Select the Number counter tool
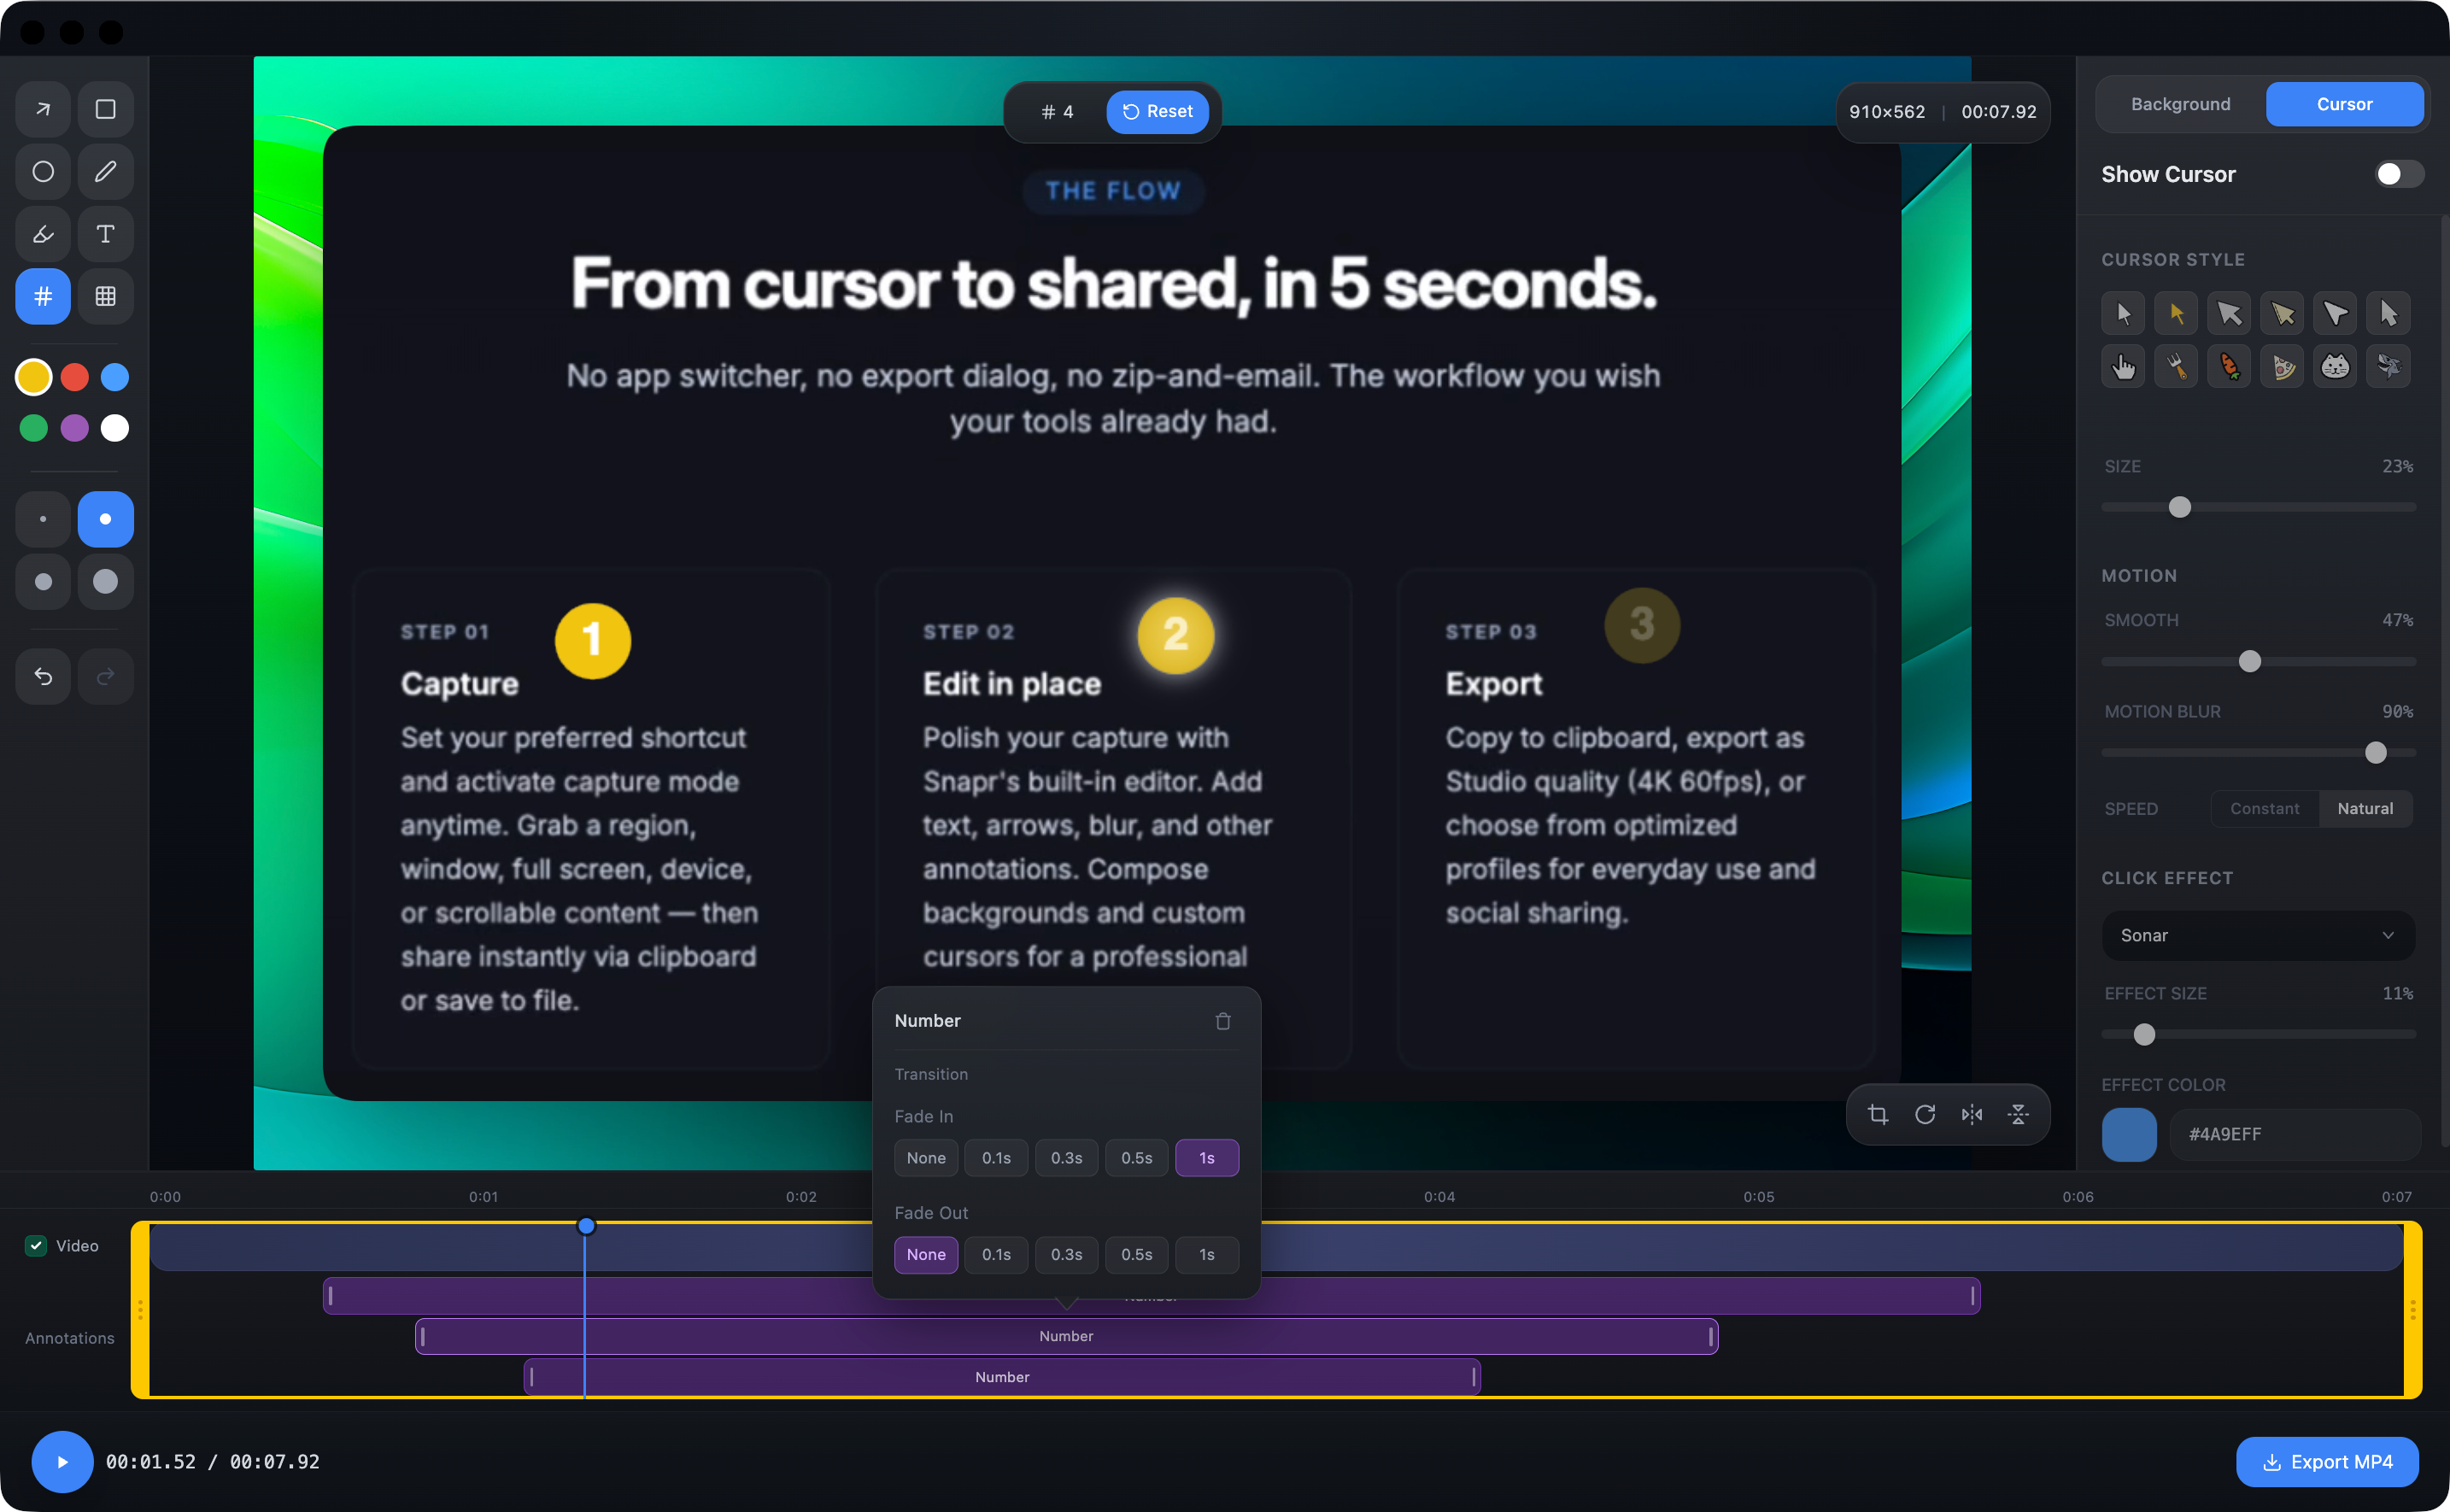Image resolution: width=2450 pixels, height=1512 pixels. click(43, 296)
